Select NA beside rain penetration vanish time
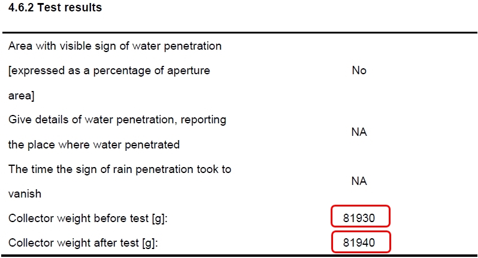The height and width of the screenshot is (258, 478). [359, 181]
